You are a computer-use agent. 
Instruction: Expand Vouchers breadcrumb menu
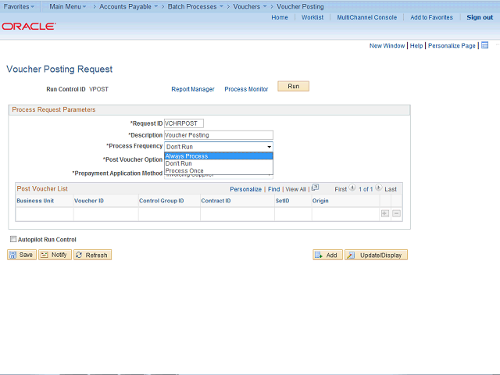[250, 6]
